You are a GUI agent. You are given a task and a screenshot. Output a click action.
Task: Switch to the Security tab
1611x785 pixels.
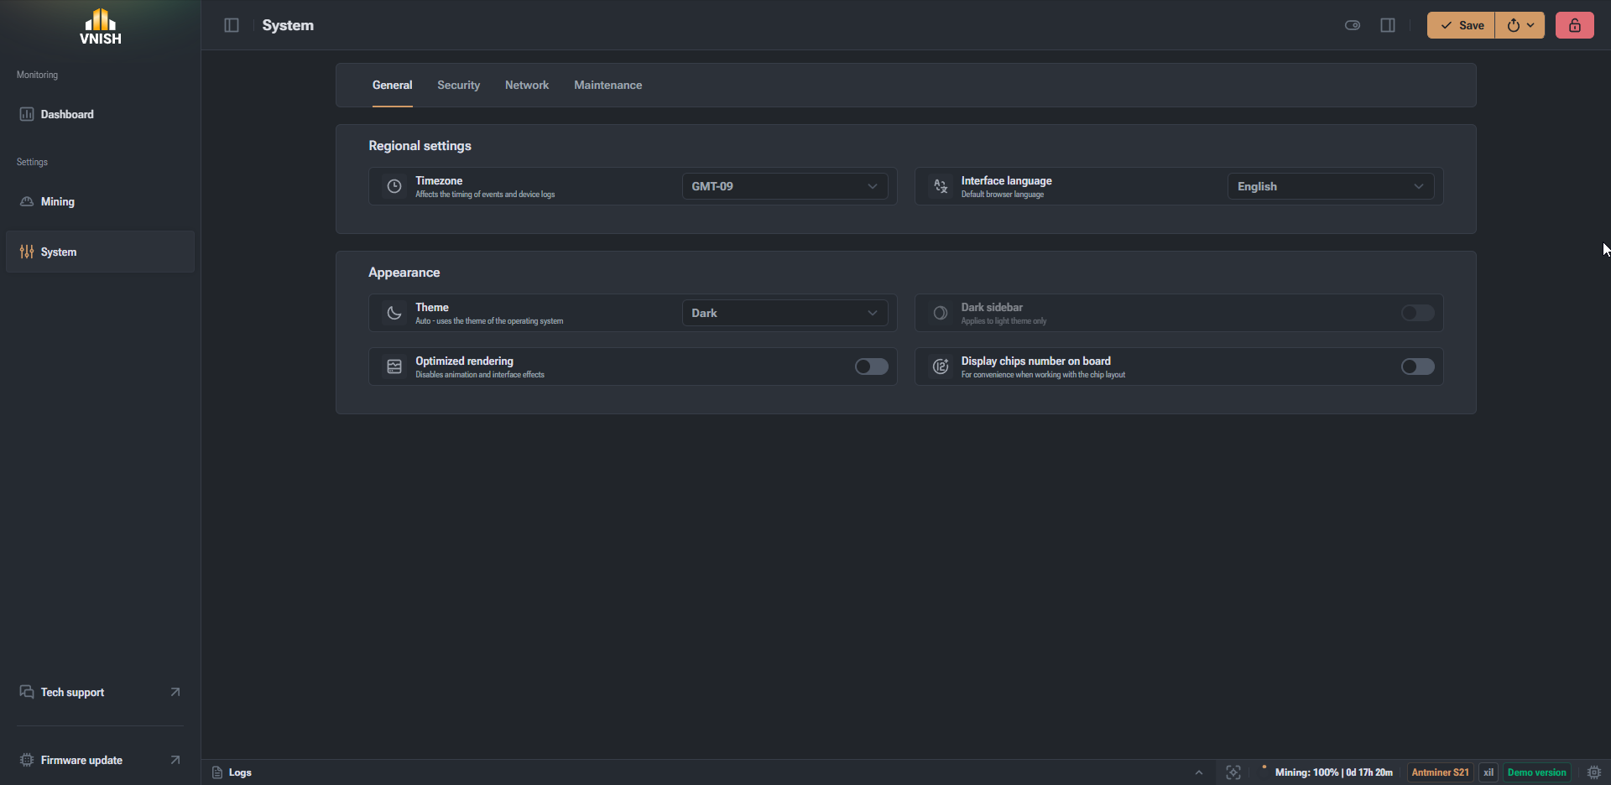(458, 85)
